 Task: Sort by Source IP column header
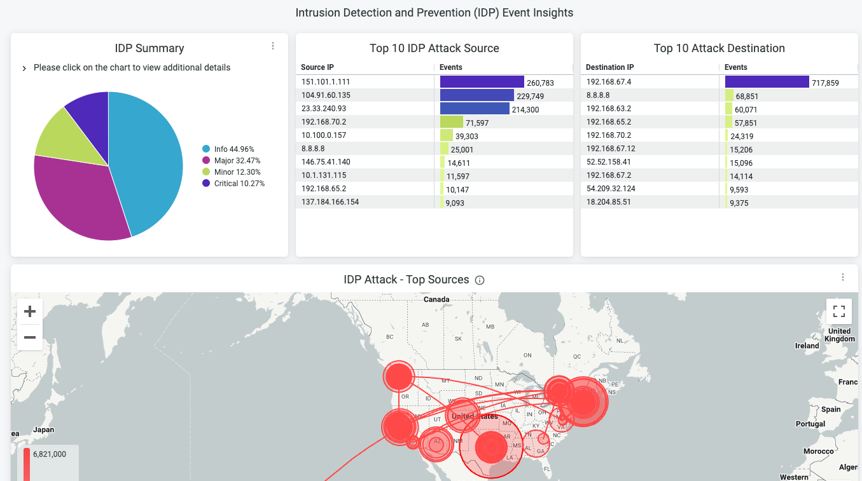[317, 67]
